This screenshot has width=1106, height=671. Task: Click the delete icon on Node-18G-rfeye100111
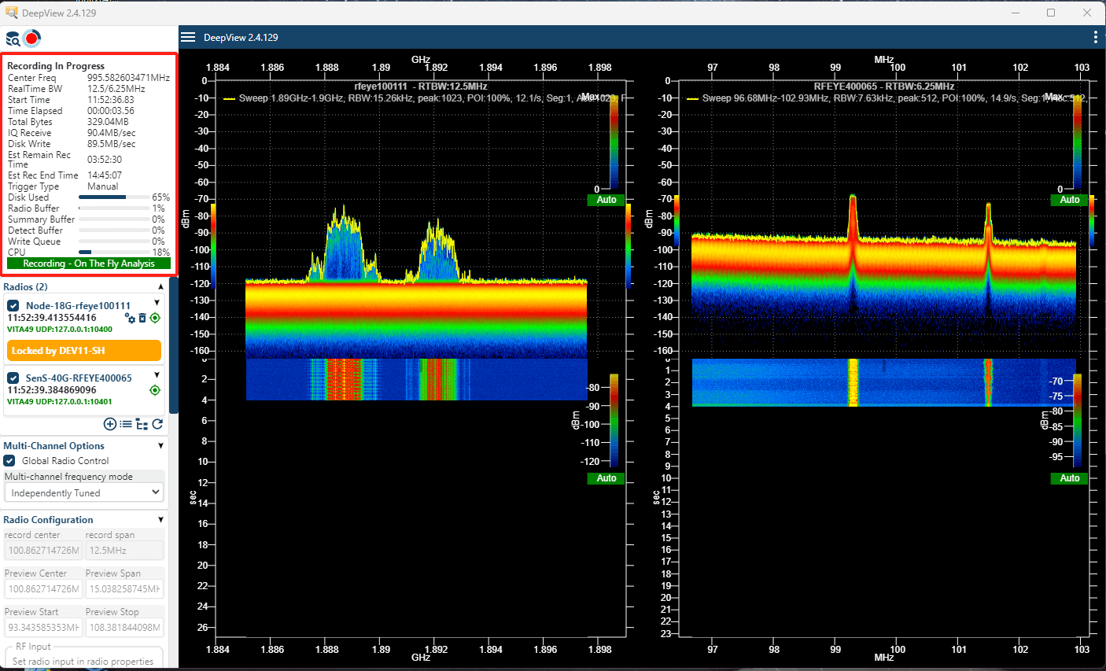point(142,317)
